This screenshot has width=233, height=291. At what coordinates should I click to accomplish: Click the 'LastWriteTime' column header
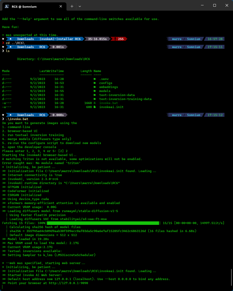click(52, 71)
